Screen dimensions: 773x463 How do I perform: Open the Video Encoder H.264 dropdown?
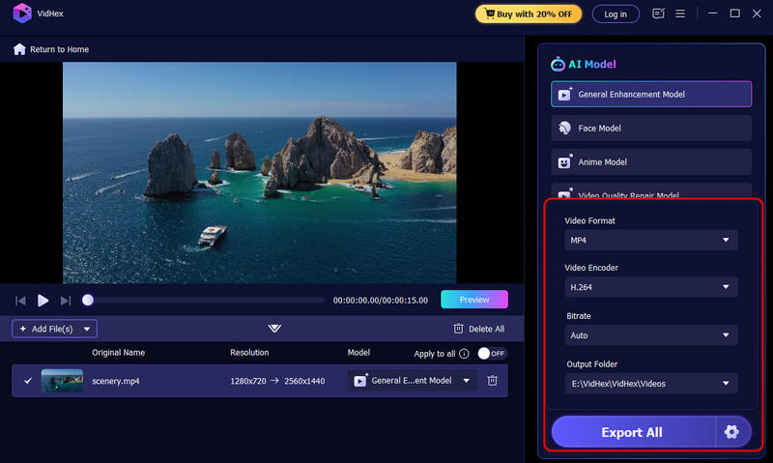coord(650,287)
